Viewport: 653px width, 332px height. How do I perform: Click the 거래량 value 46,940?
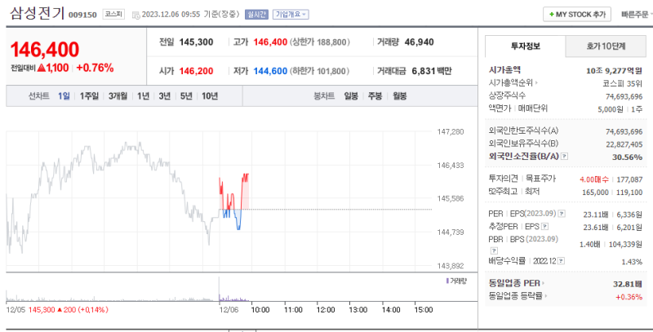click(x=420, y=42)
